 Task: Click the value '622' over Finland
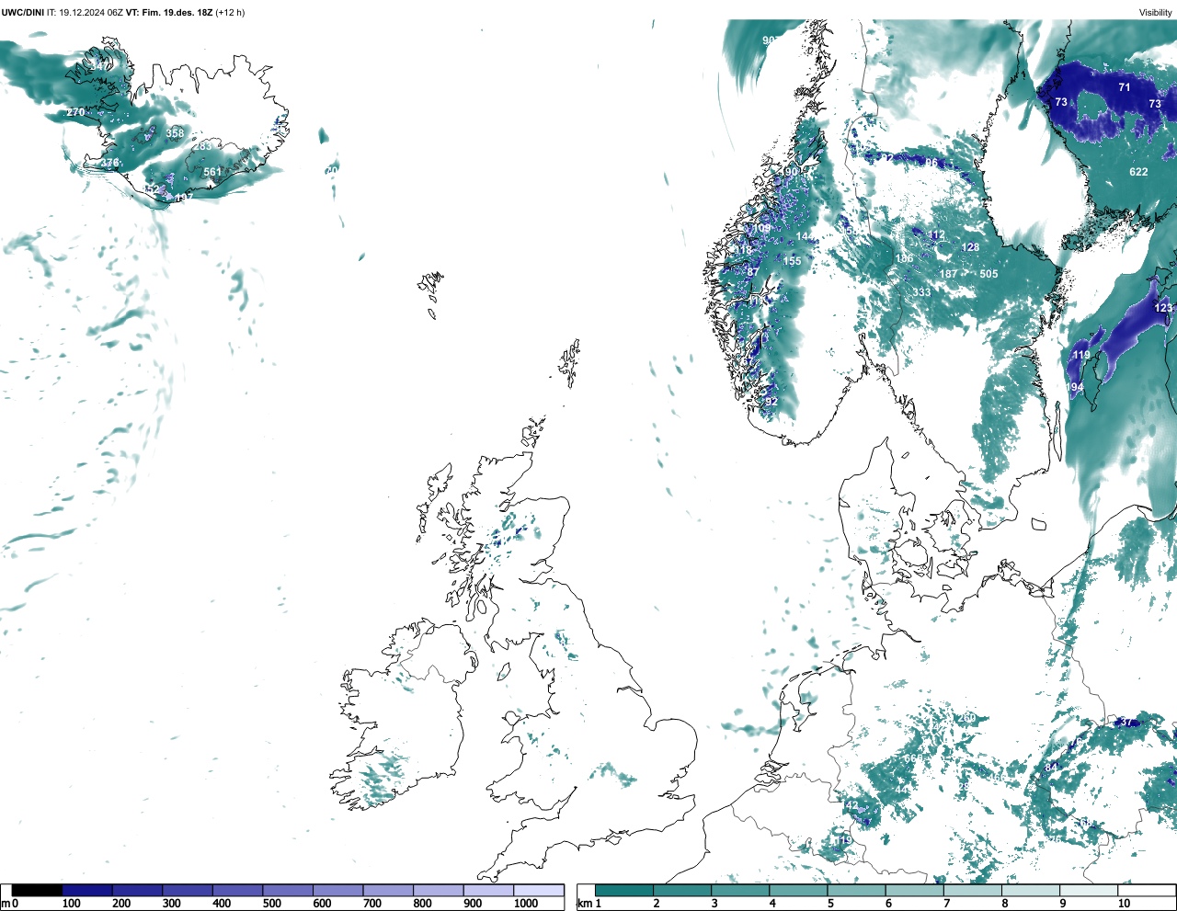tap(1138, 172)
